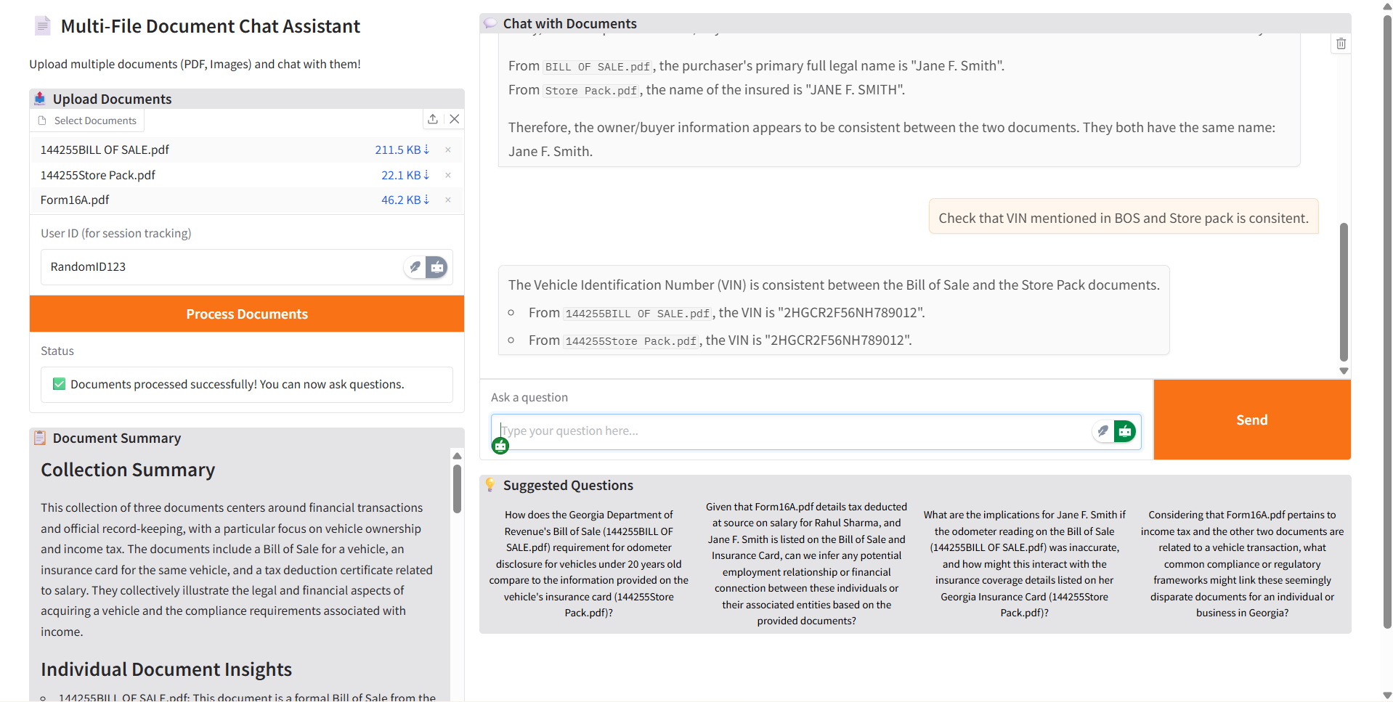Click the Form16A.pdf file name
Screen dimensions: 1393x702
[75, 200]
